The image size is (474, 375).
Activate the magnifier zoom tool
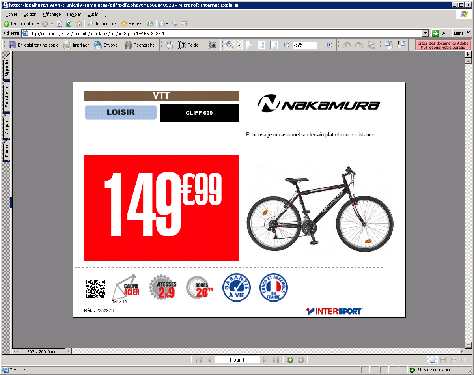(230, 45)
